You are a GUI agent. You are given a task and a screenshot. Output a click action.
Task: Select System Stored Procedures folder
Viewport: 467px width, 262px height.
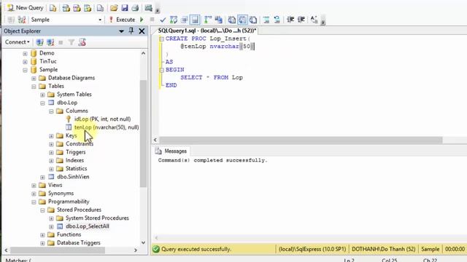click(97, 218)
